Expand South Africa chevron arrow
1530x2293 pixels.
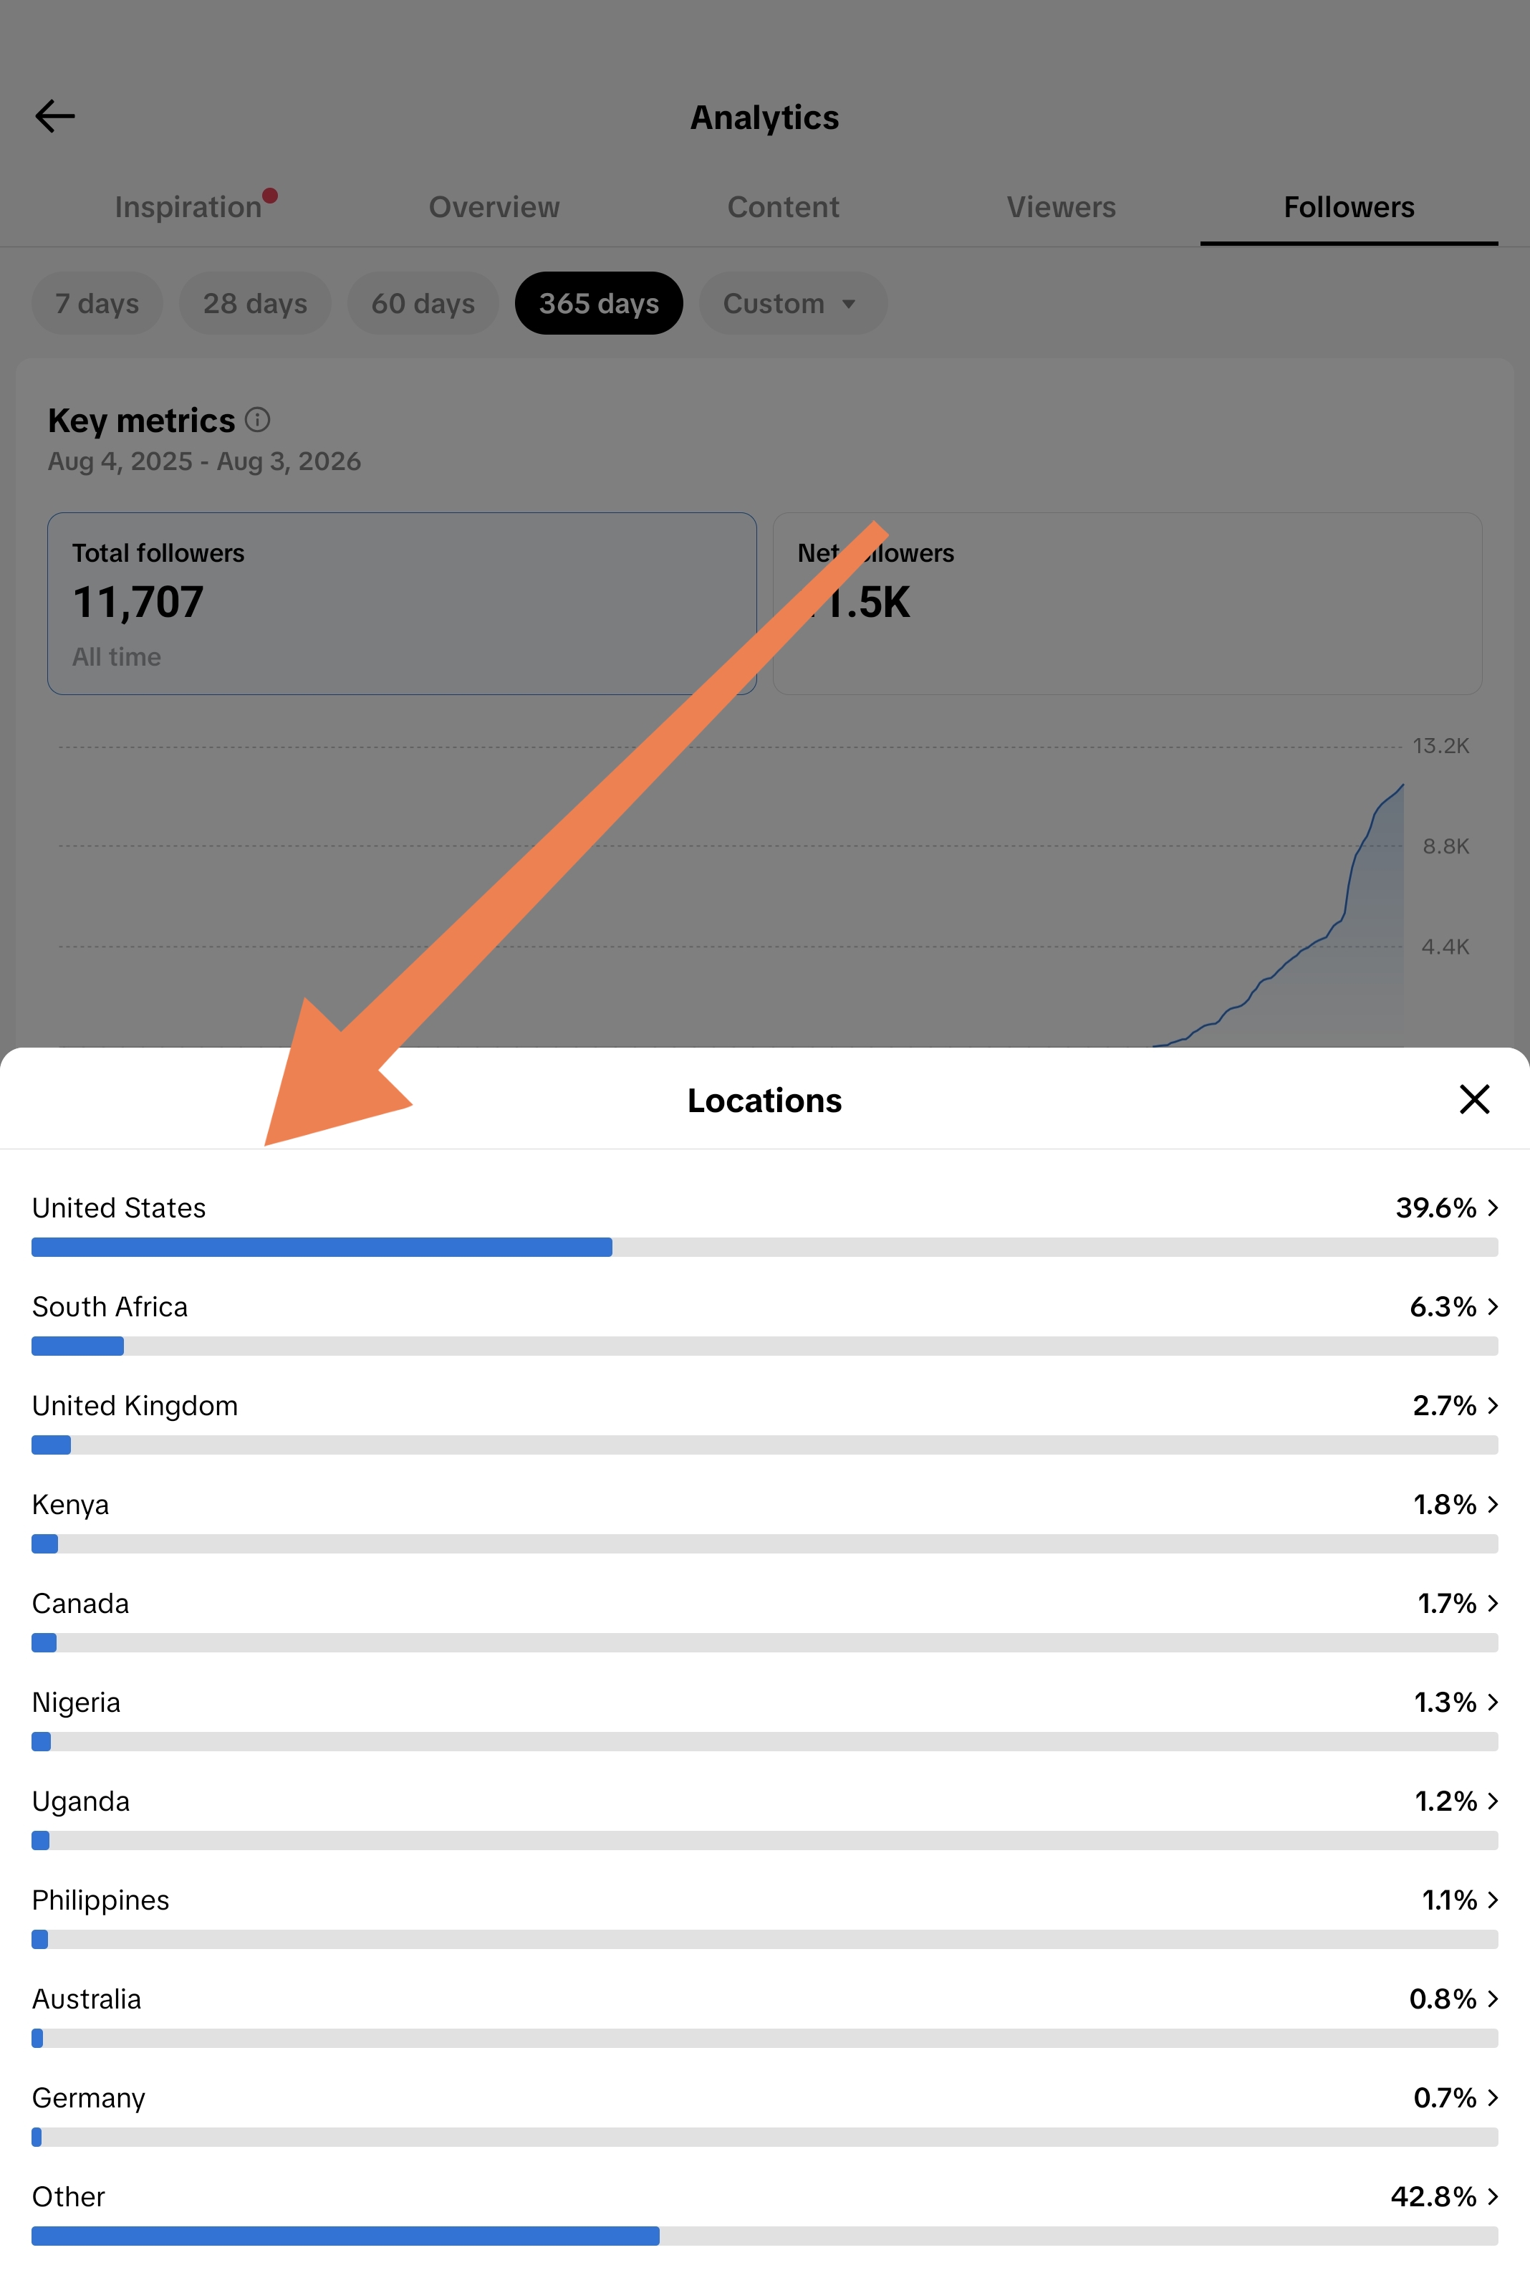(x=1493, y=1306)
